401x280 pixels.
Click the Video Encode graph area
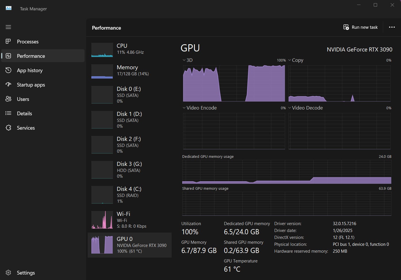(x=234, y=131)
